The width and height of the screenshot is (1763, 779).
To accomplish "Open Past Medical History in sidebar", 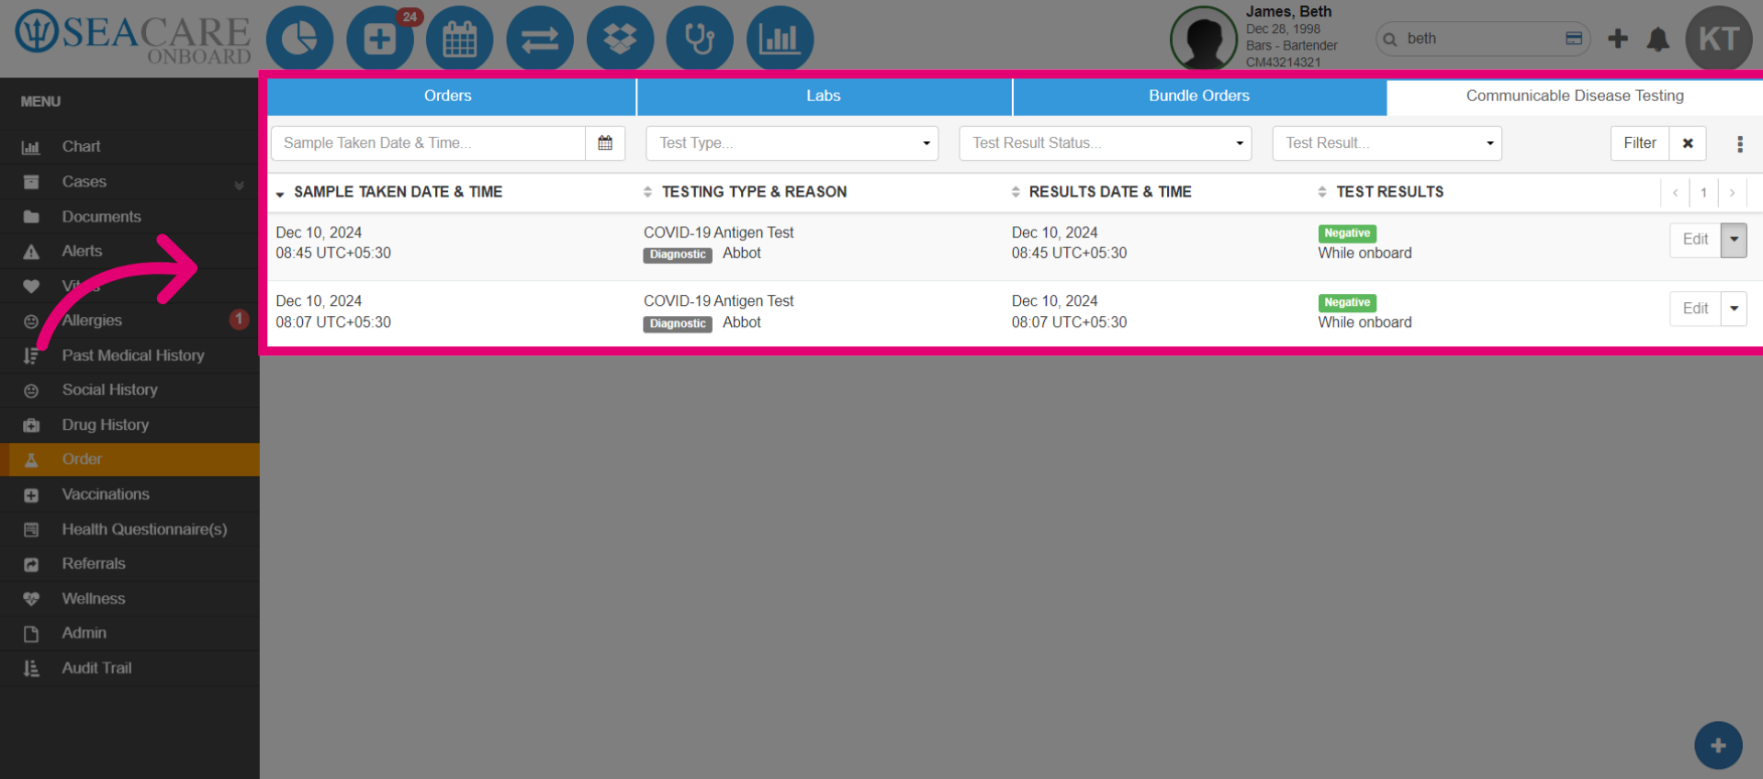I will pyautogui.click(x=129, y=356).
